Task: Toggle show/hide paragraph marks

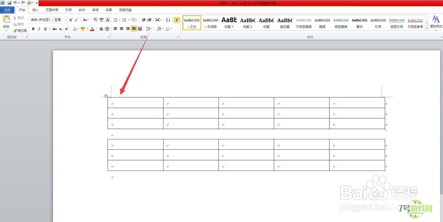Action: click(177, 20)
